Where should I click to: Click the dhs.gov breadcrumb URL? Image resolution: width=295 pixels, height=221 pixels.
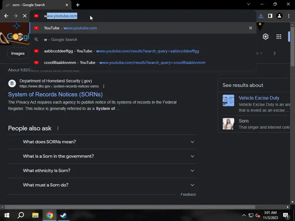pyautogui.click(x=59, y=86)
